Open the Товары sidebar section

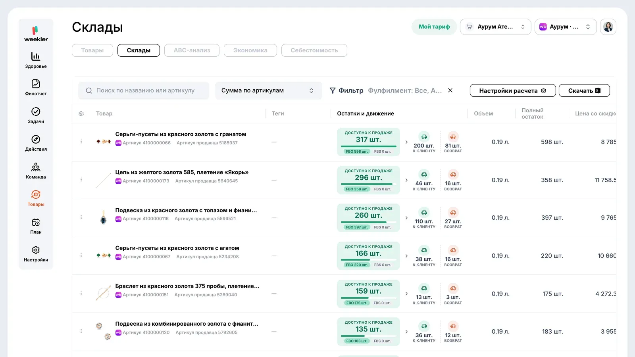[x=36, y=198]
